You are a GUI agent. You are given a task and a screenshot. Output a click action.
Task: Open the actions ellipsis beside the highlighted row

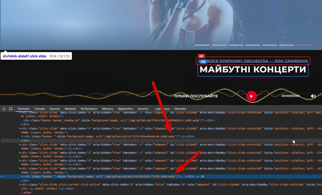pos(2,176)
